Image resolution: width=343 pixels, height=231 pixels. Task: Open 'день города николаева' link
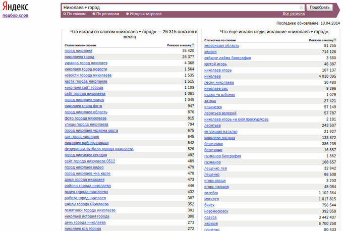[85, 222]
